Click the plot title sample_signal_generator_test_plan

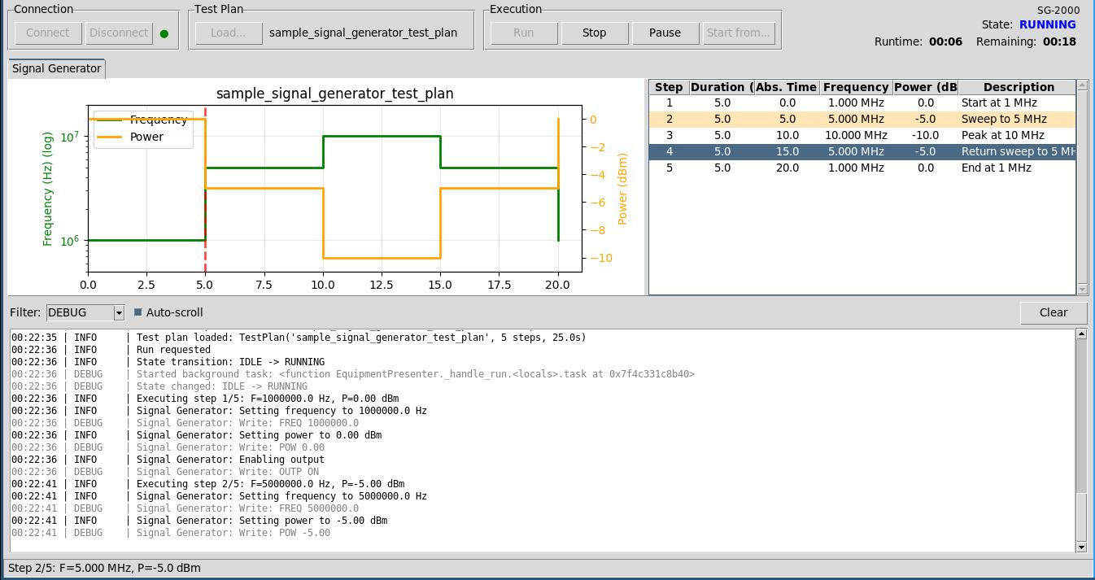(335, 94)
